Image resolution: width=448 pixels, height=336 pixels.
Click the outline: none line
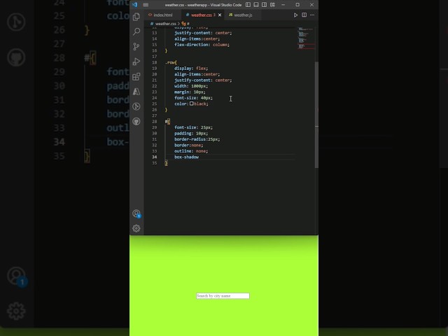(x=191, y=151)
